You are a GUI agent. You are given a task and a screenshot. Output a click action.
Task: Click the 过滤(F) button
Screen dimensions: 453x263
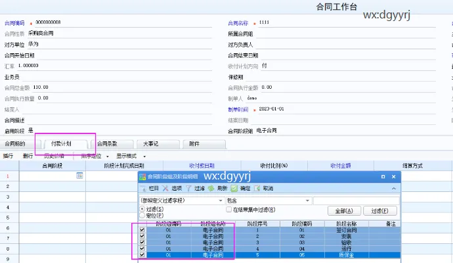coord(380,211)
